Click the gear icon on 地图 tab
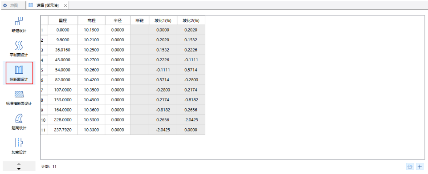Screen dimensions: 428x174 pos(4,5)
